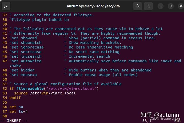Click line 41 'differently from regular Vi.'

[46, 33]
